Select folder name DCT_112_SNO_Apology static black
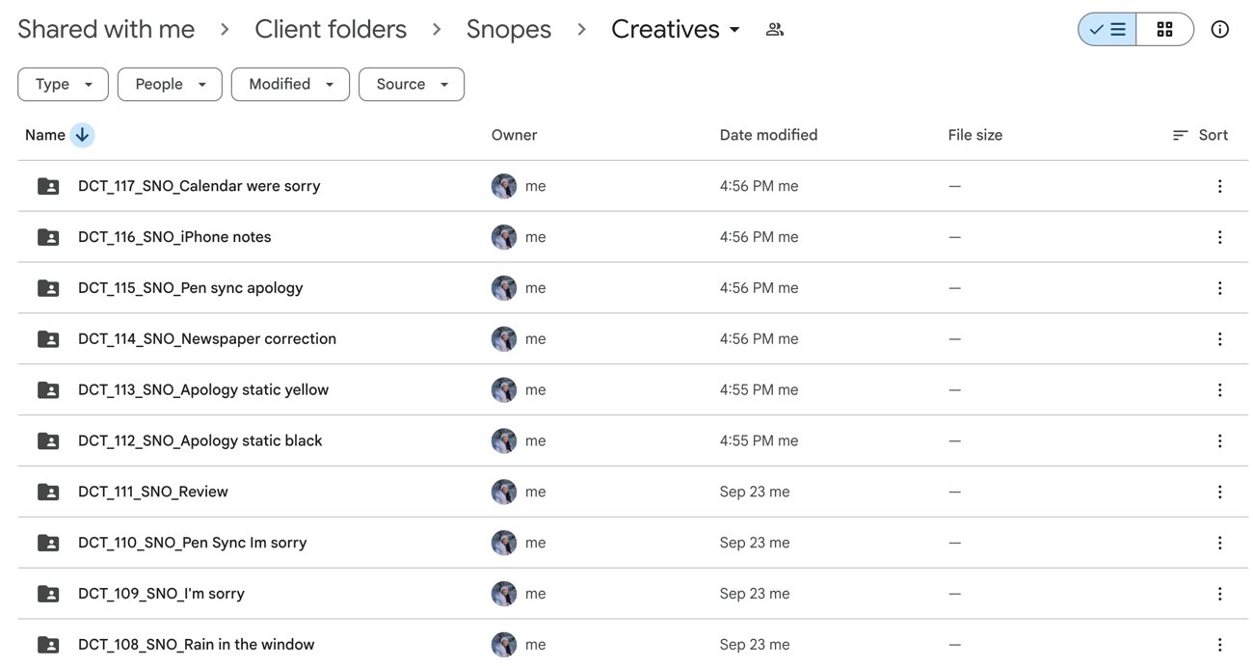 tap(200, 440)
